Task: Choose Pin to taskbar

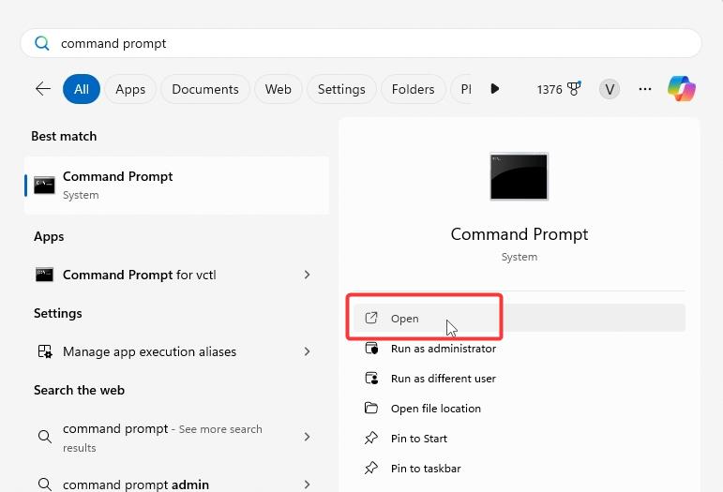Action: [x=520, y=468]
